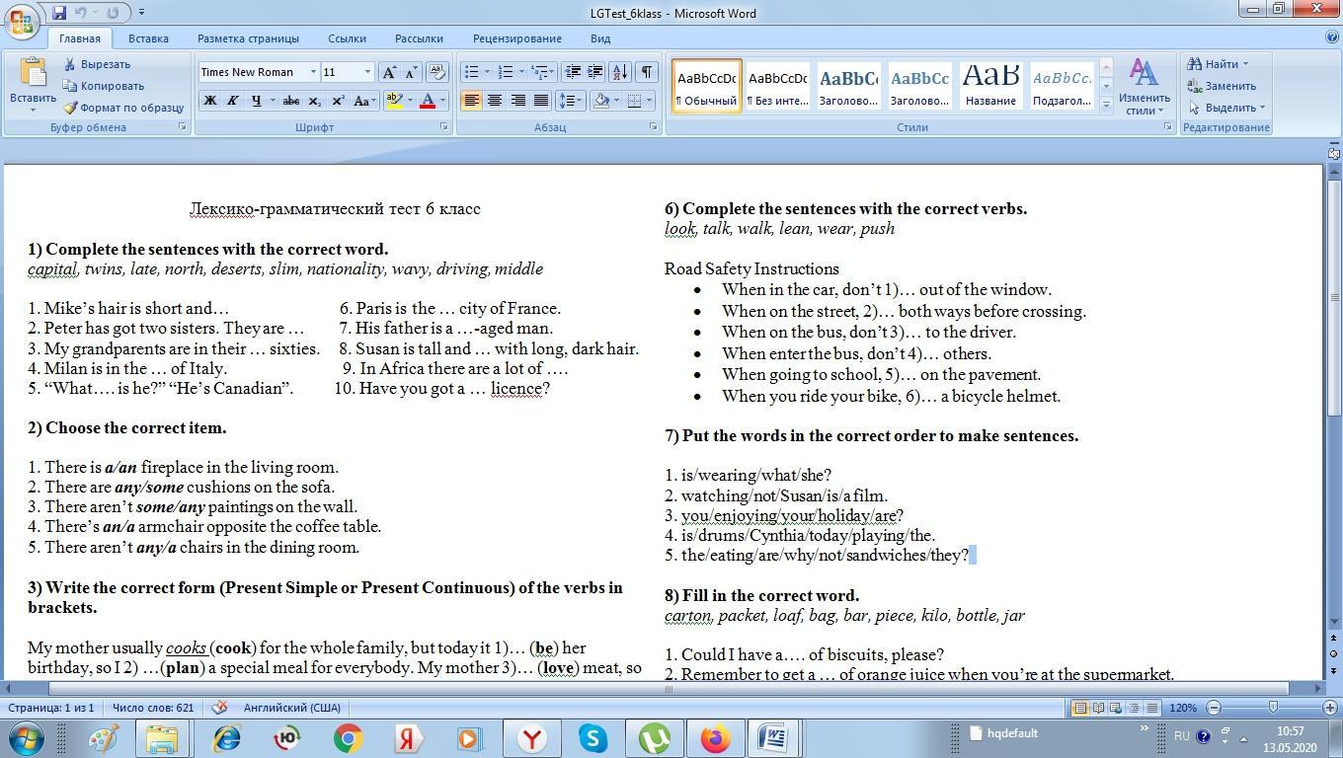Open the Office button menu
The height and width of the screenshot is (758, 1343).
pos(21,20)
